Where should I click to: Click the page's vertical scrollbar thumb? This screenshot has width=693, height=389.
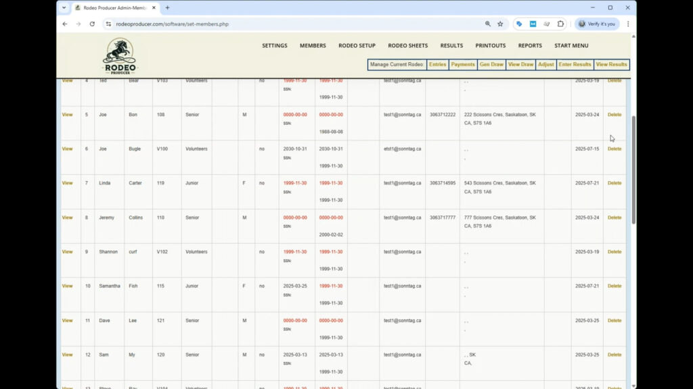[633, 169]
